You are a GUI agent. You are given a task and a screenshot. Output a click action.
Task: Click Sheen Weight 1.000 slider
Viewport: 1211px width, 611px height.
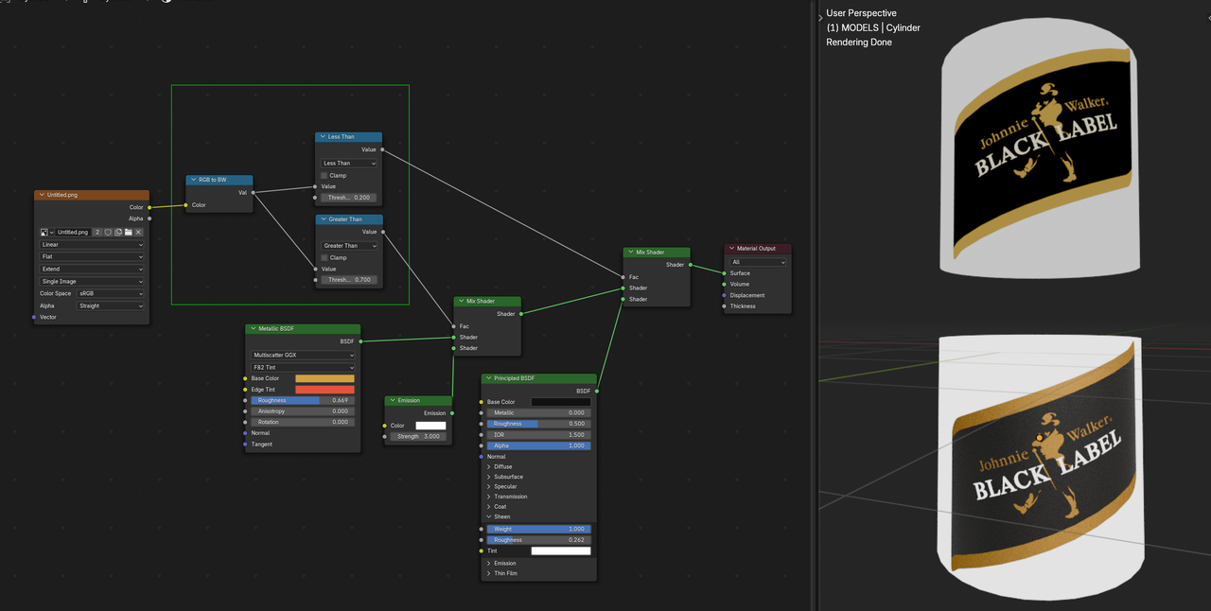point(539,530)
